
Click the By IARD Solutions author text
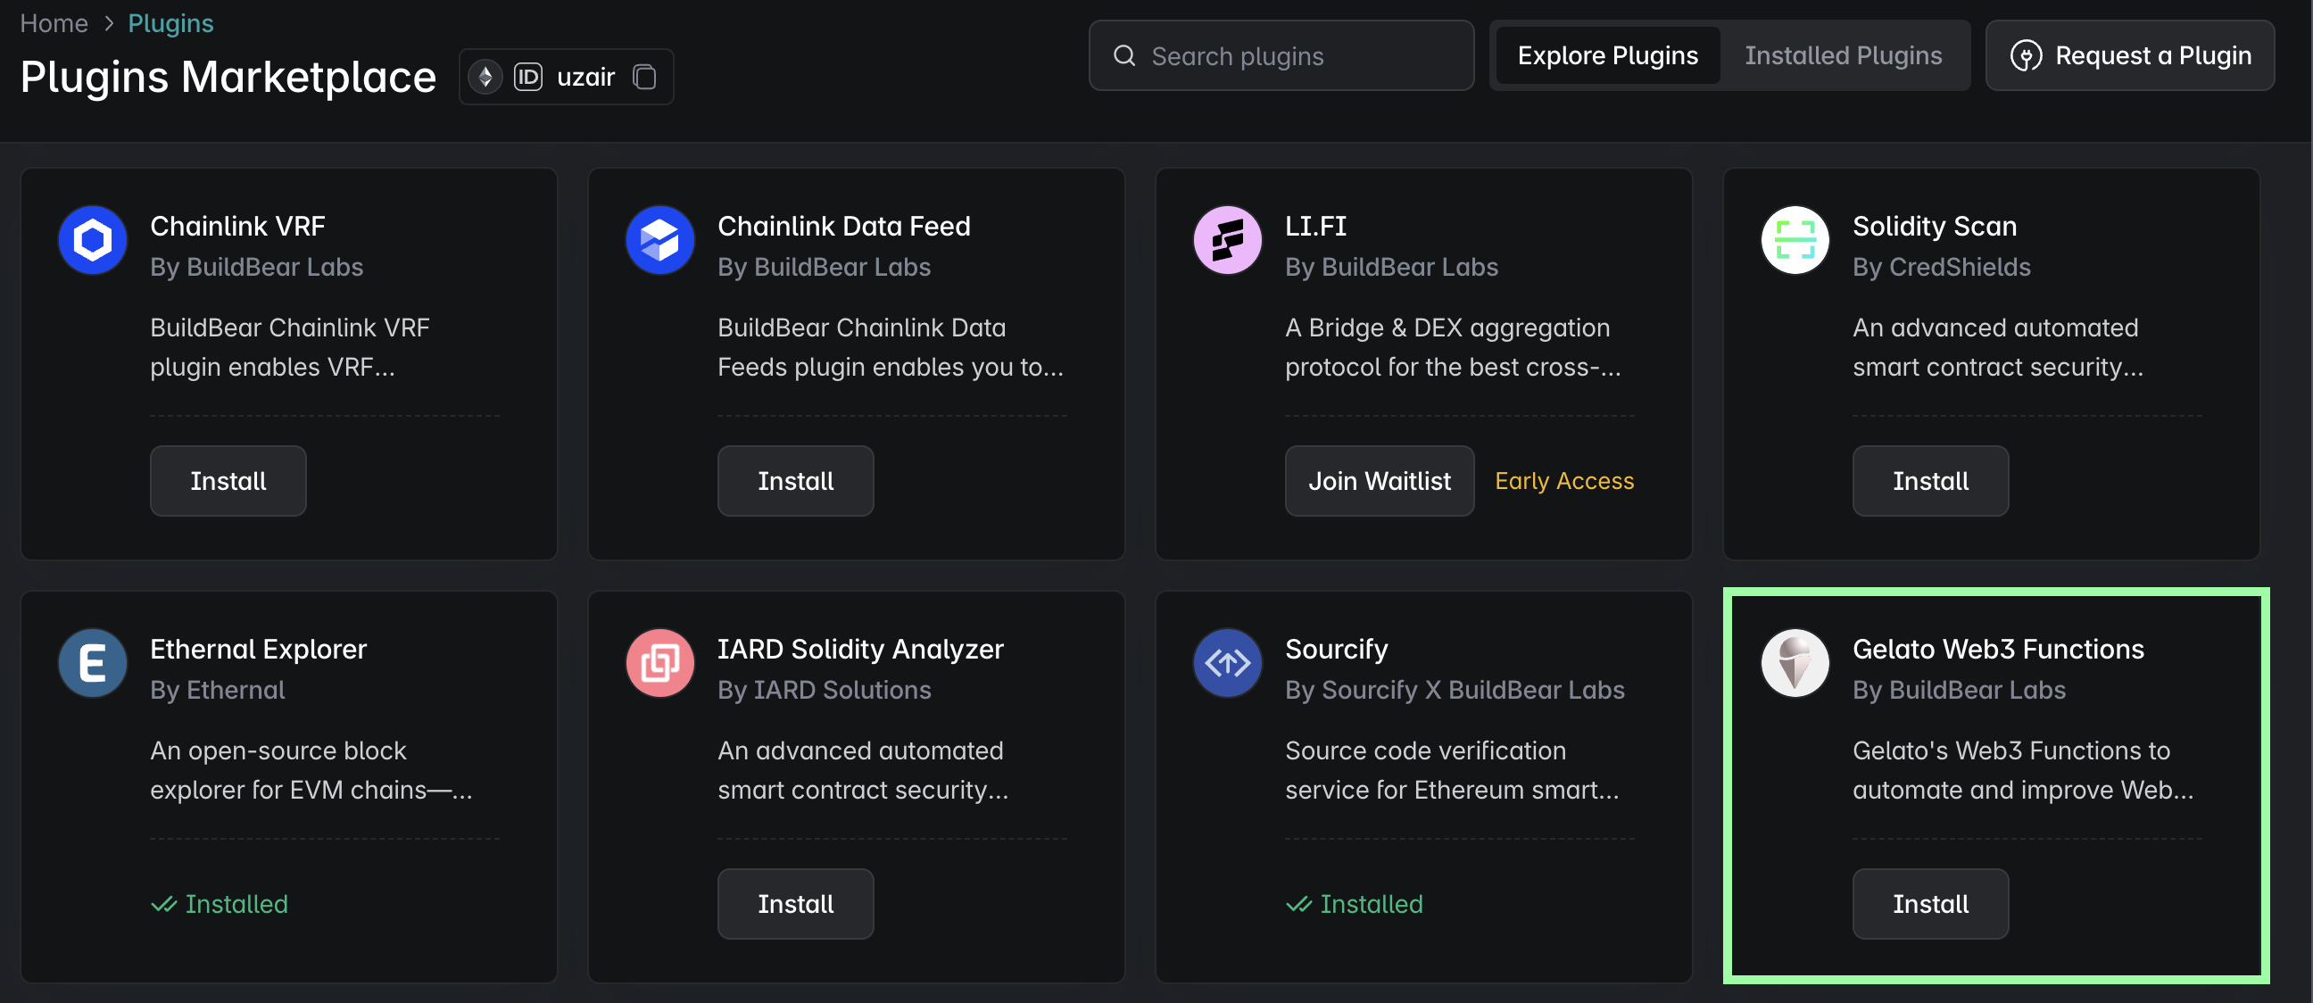click(x=825, y=691)
